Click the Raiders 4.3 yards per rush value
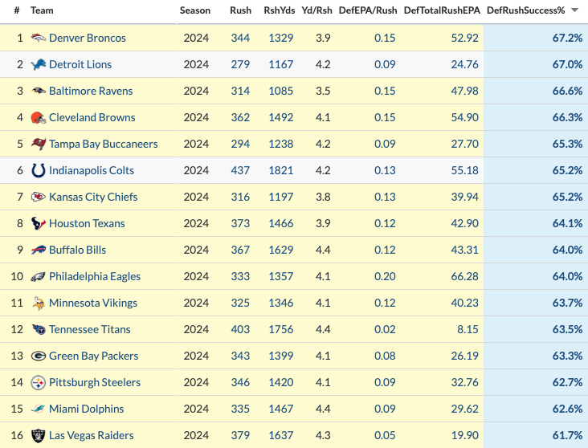The width and height of the screenshot is (588, 448). pos(323,436)
